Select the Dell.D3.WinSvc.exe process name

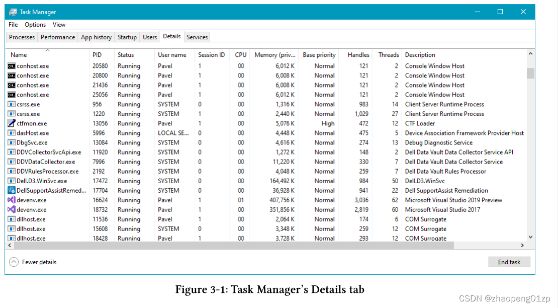point(42,181)
